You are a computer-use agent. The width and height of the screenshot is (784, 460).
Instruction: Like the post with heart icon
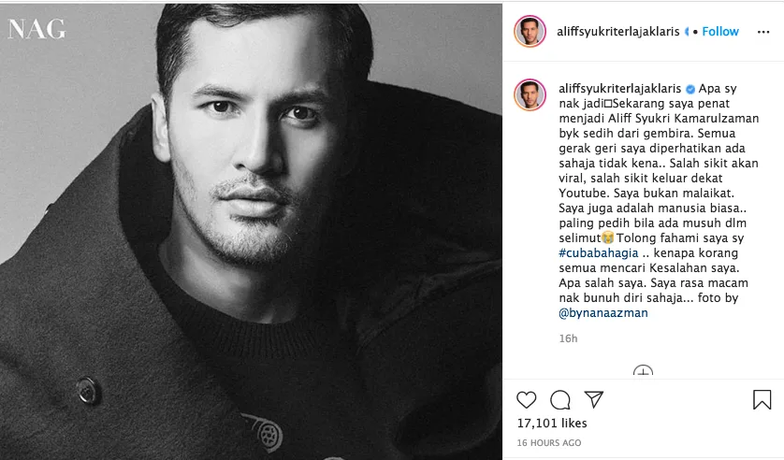[x=526, y=399]
